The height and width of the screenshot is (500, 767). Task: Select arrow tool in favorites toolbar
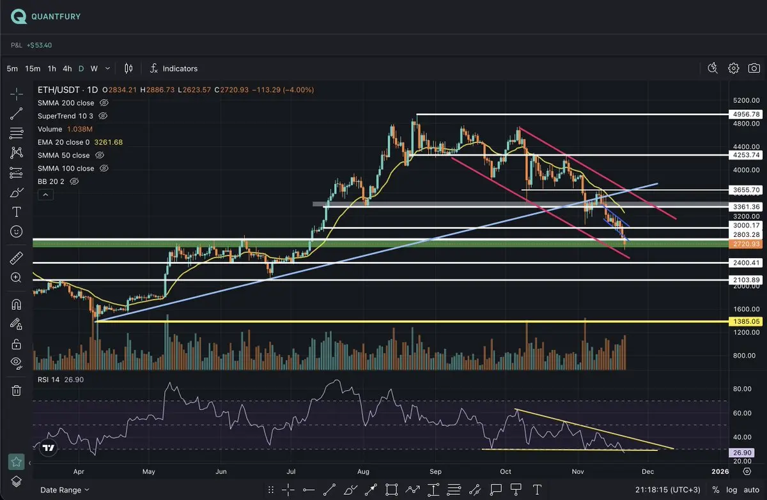tap(371, 490)
